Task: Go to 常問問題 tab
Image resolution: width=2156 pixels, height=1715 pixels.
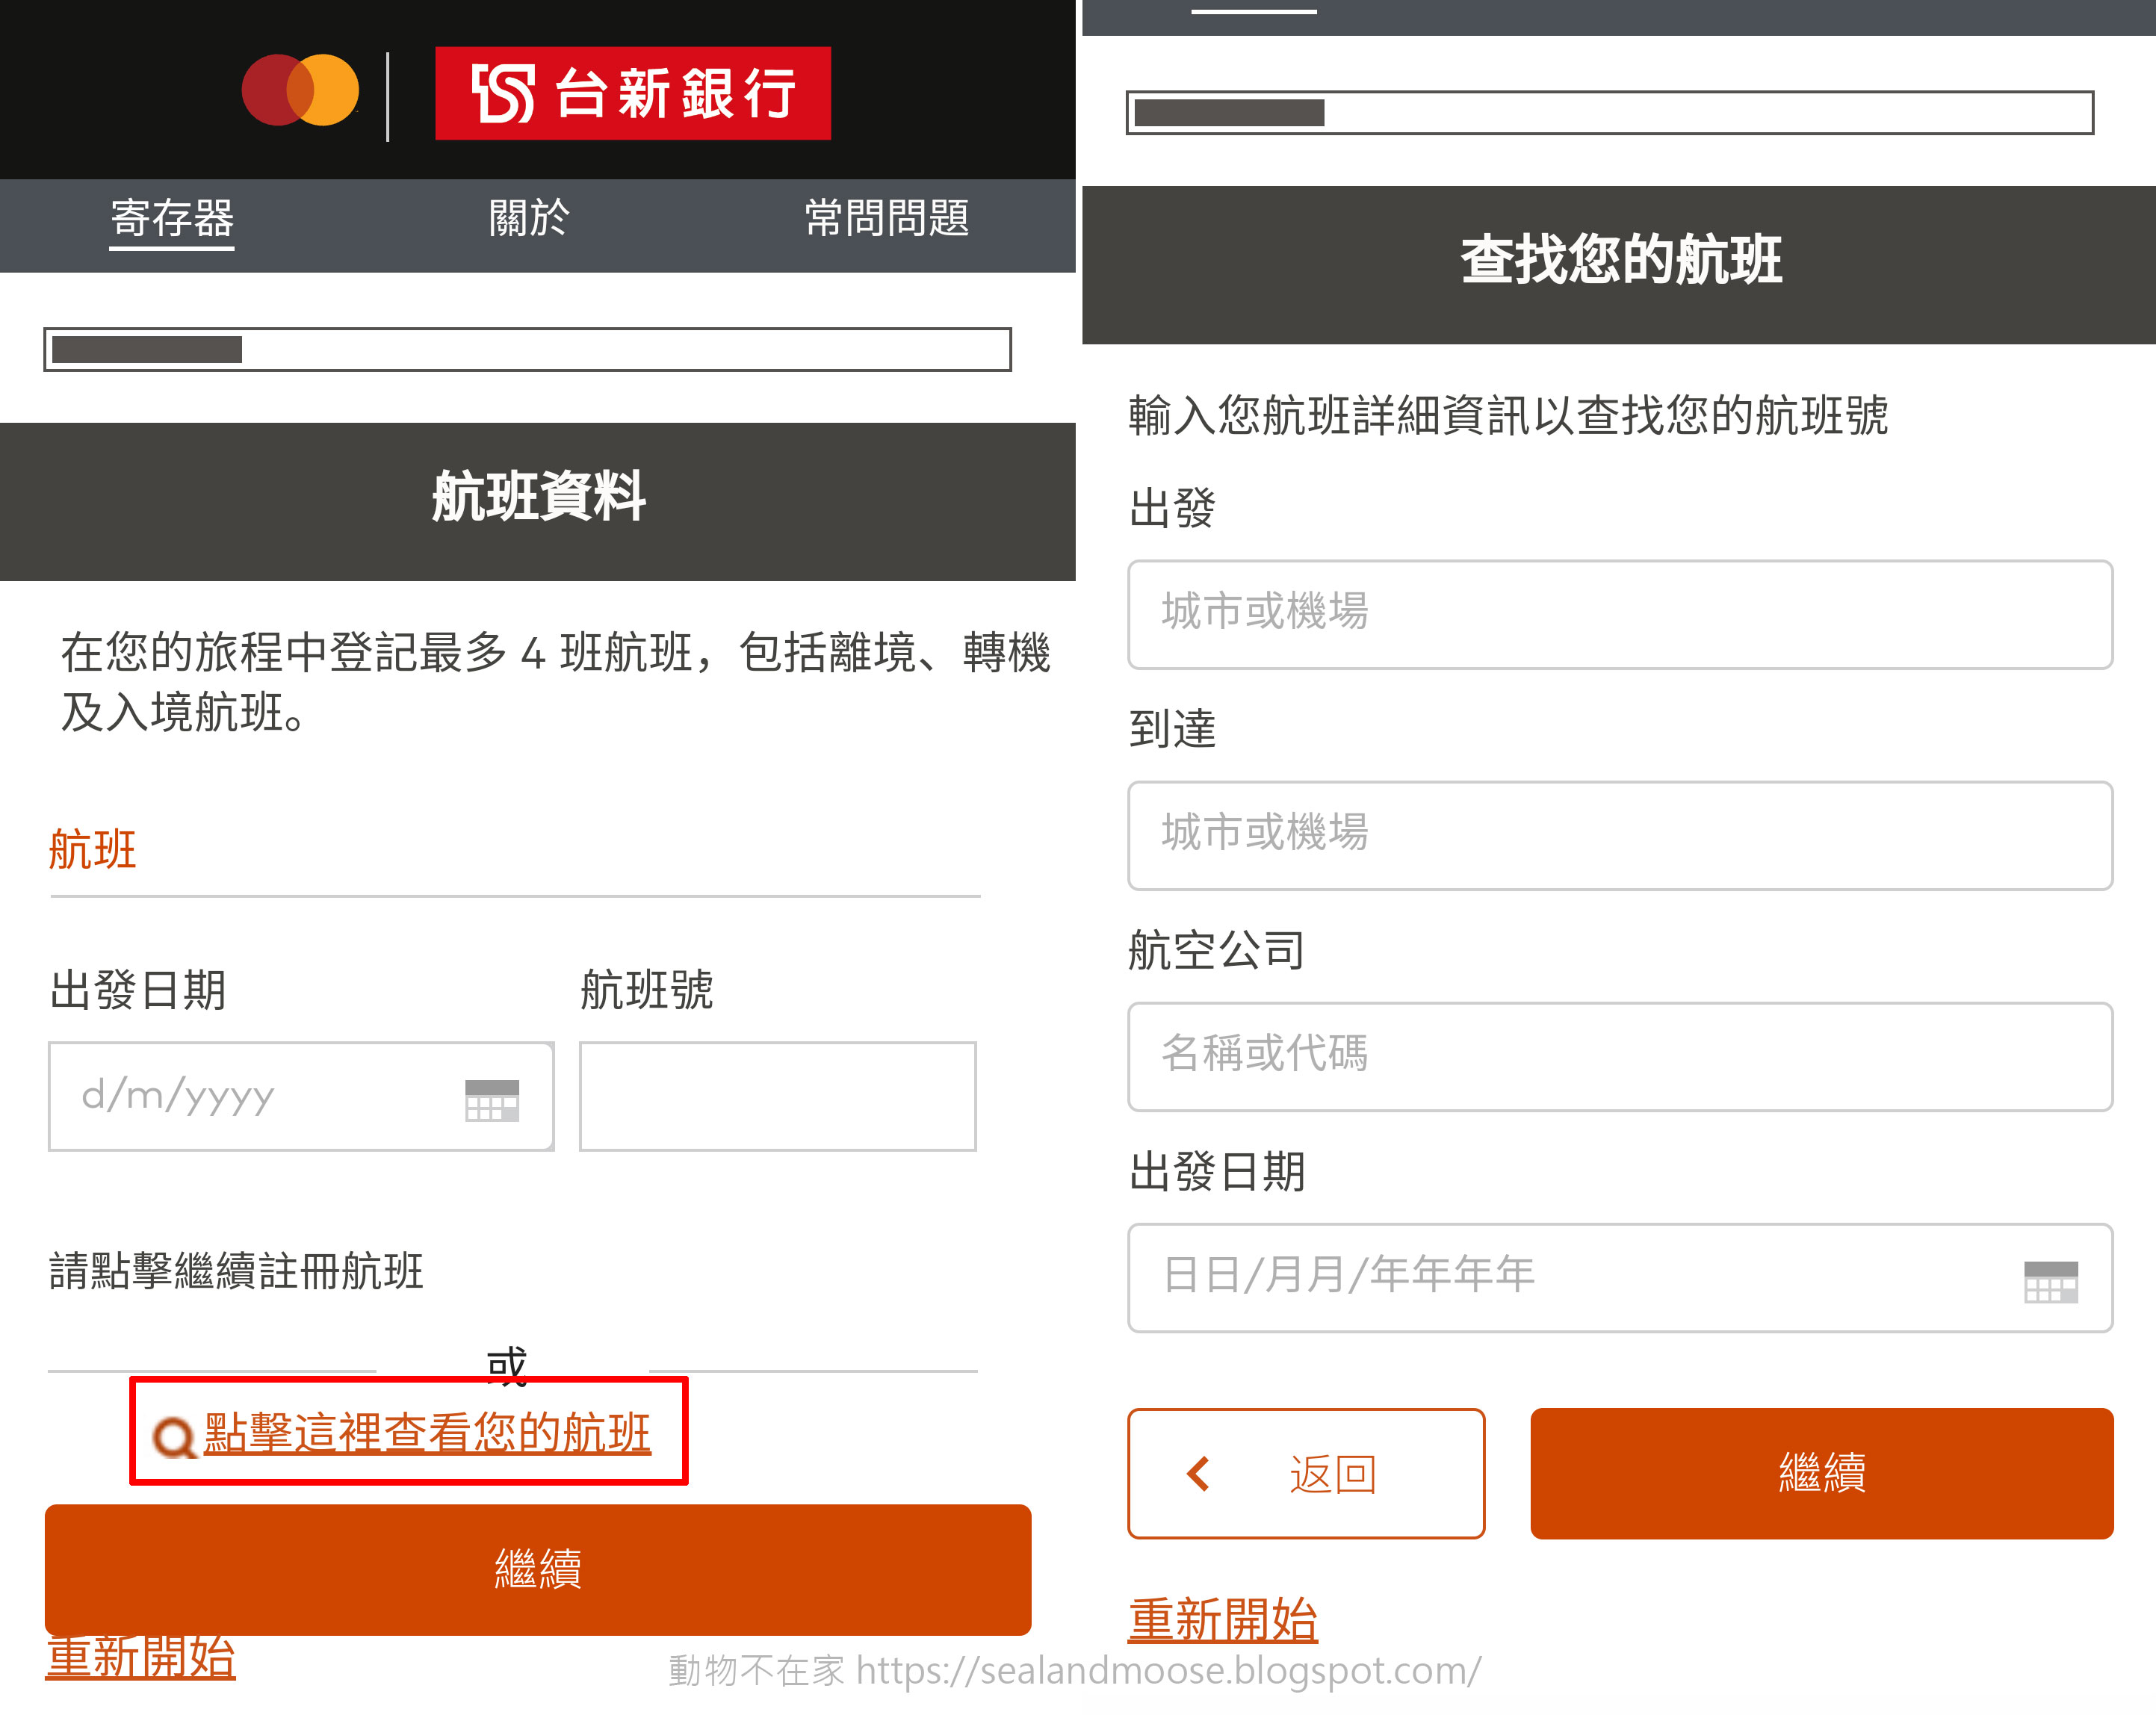Action: pos(886,218)
